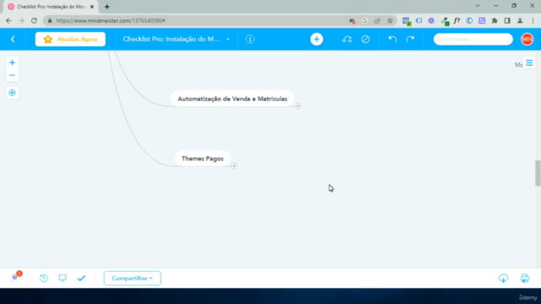Click the connect topics relationship icon
This screenshot has height=304, width=541.
coord(347,40)
